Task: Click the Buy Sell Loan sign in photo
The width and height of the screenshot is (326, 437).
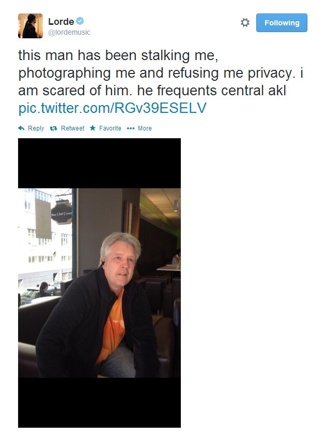Action: tap(61, 213)
